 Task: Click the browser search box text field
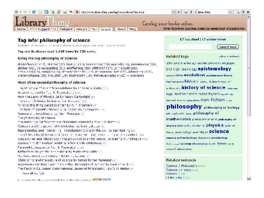point(213,12)
